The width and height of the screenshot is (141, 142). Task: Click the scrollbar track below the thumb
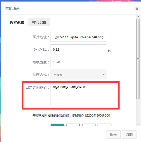click(138, 111)
